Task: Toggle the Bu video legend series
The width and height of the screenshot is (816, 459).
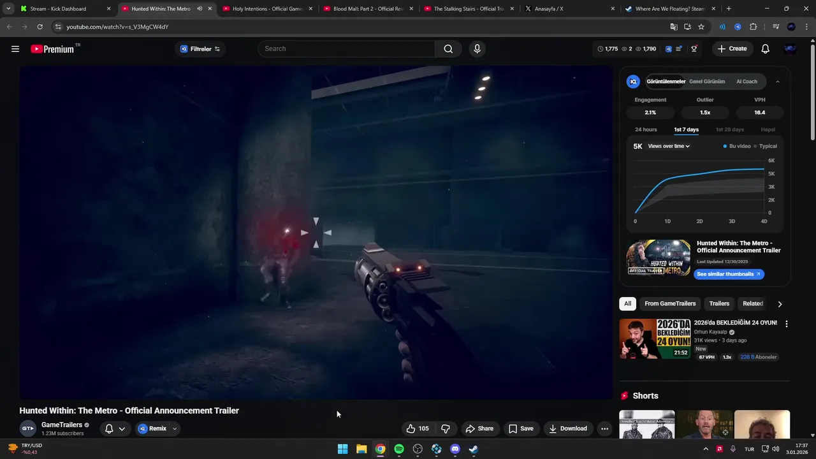Action: pos(737,146)
